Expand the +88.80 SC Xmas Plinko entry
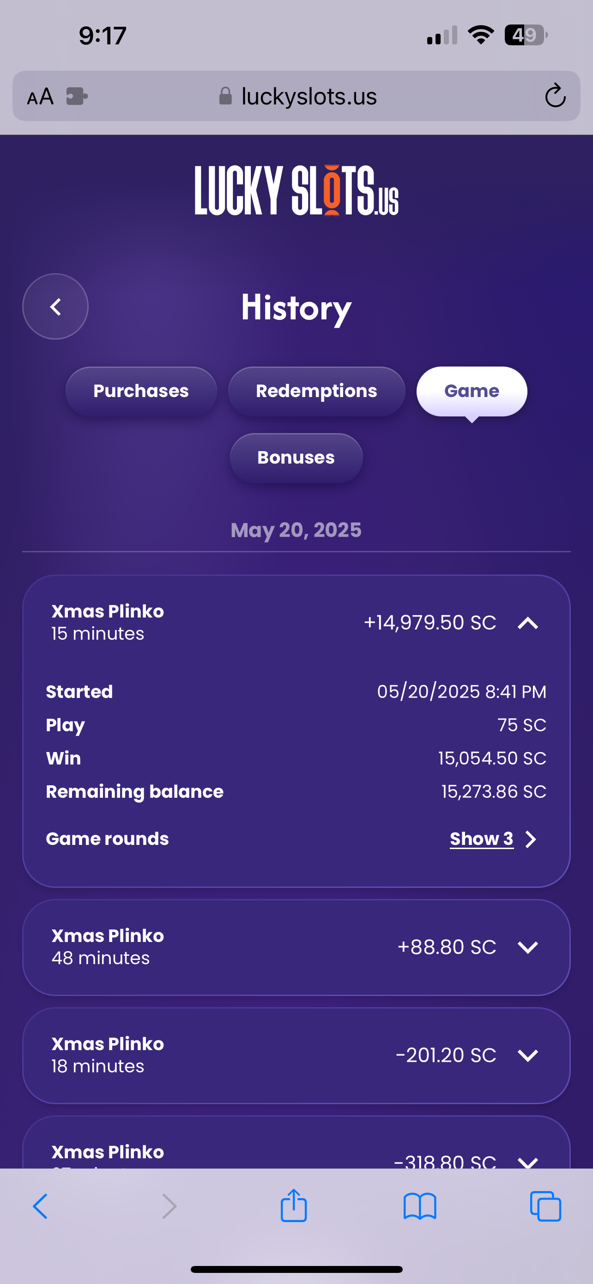Image resolution: width=593 pixels, height=1284 pixels. click(528, 947)
